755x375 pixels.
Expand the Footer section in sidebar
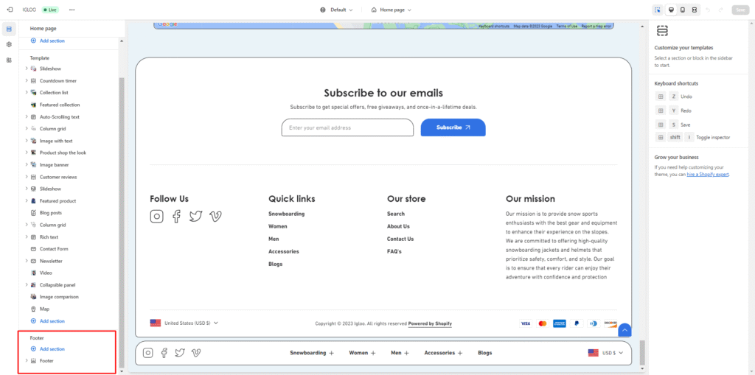click(27, 361)
